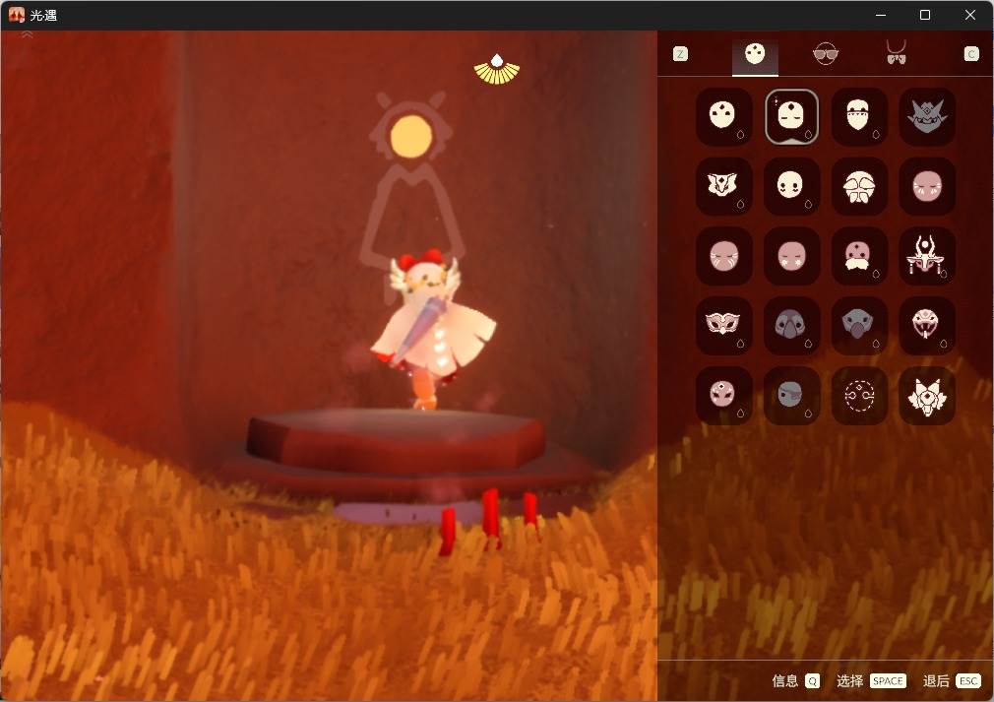Pick the gray owl-face mask
994x702 pixels.
791,325
